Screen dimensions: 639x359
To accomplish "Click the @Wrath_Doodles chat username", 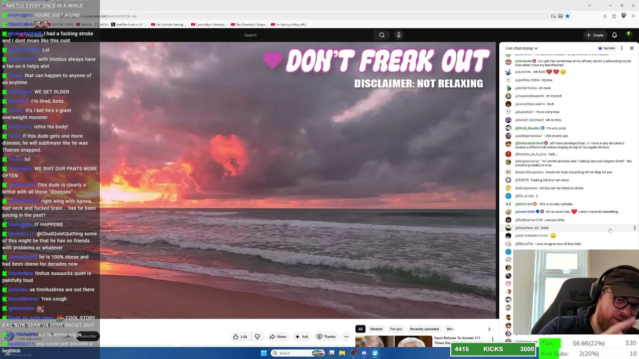I will coord(527,128).
